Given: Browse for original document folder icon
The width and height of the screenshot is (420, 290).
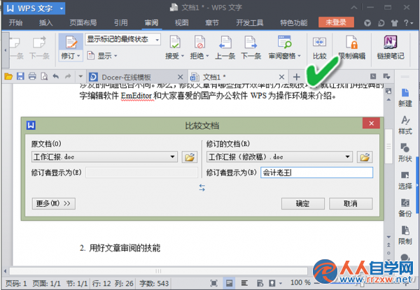Looking at the screenshot, I should coord(190,157).
